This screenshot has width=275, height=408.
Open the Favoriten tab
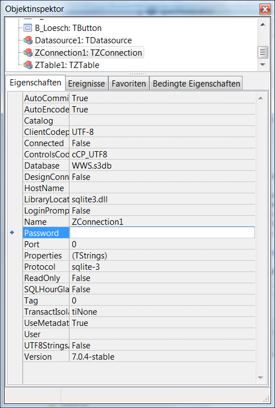click(129, 84)
